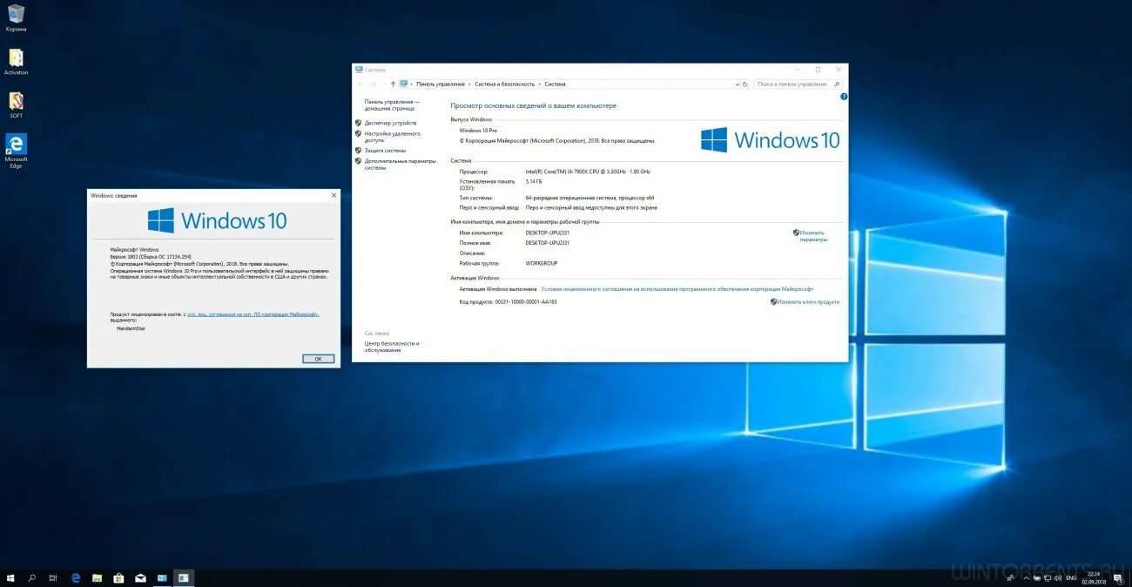
Task: Open Защита системы link
Action: [385, 151]
